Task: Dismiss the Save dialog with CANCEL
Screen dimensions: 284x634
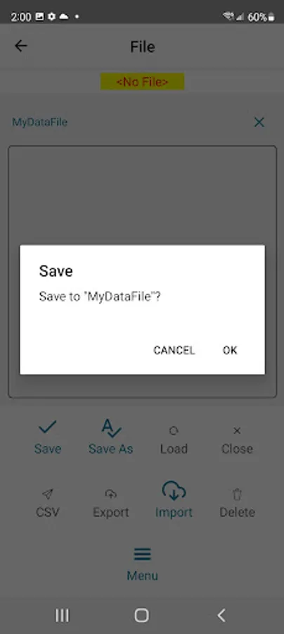Action: (174, 350)
